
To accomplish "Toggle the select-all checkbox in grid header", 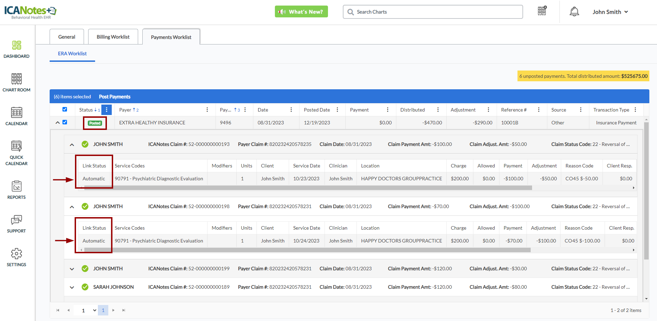I will click(65, 109).
